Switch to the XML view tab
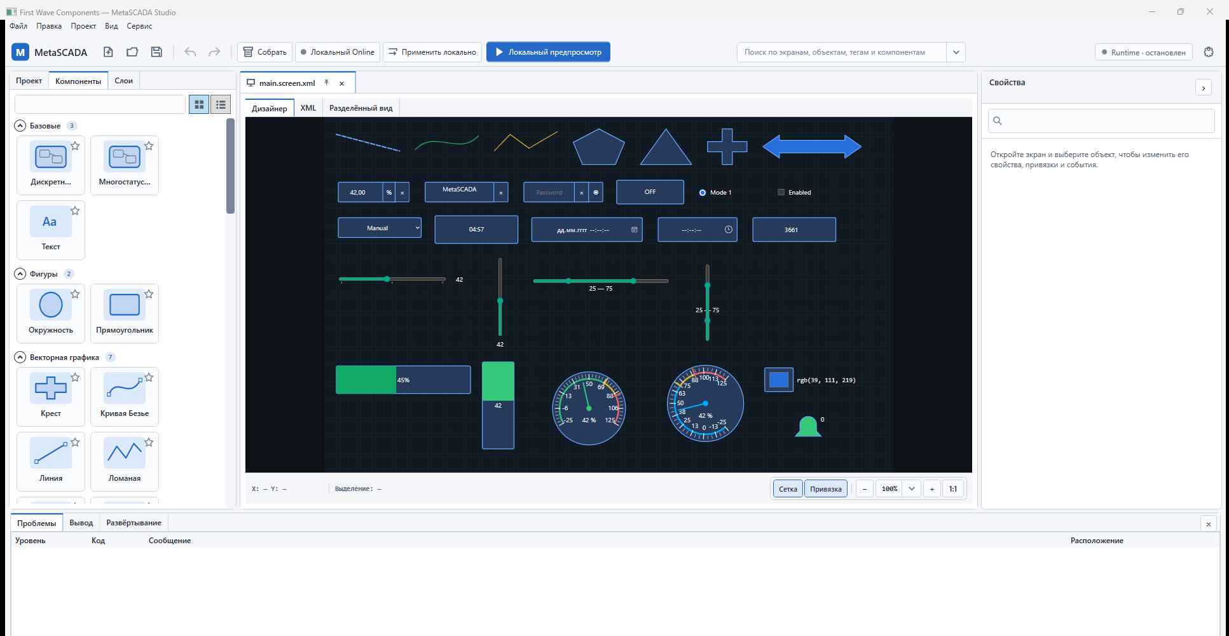Viewport: 1229px width, 636px height. tap(308, 108)
